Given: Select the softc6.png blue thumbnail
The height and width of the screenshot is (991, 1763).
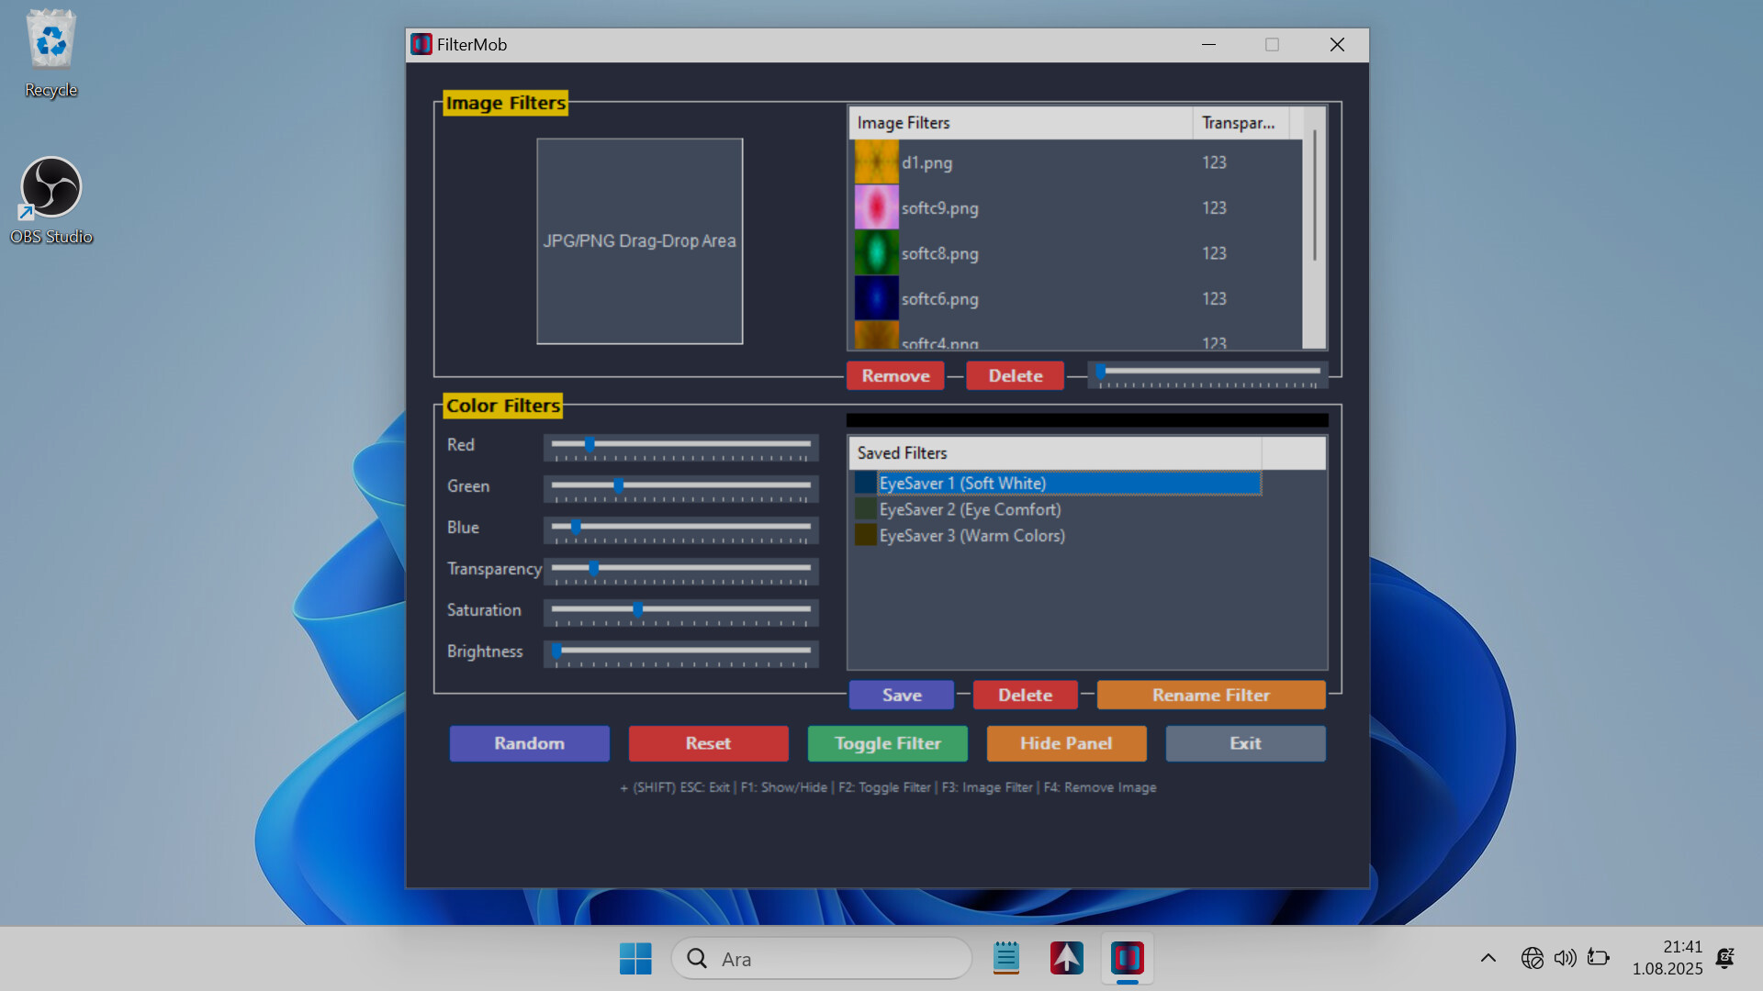Looking at the screenshot, I should [x=876, y=298].
